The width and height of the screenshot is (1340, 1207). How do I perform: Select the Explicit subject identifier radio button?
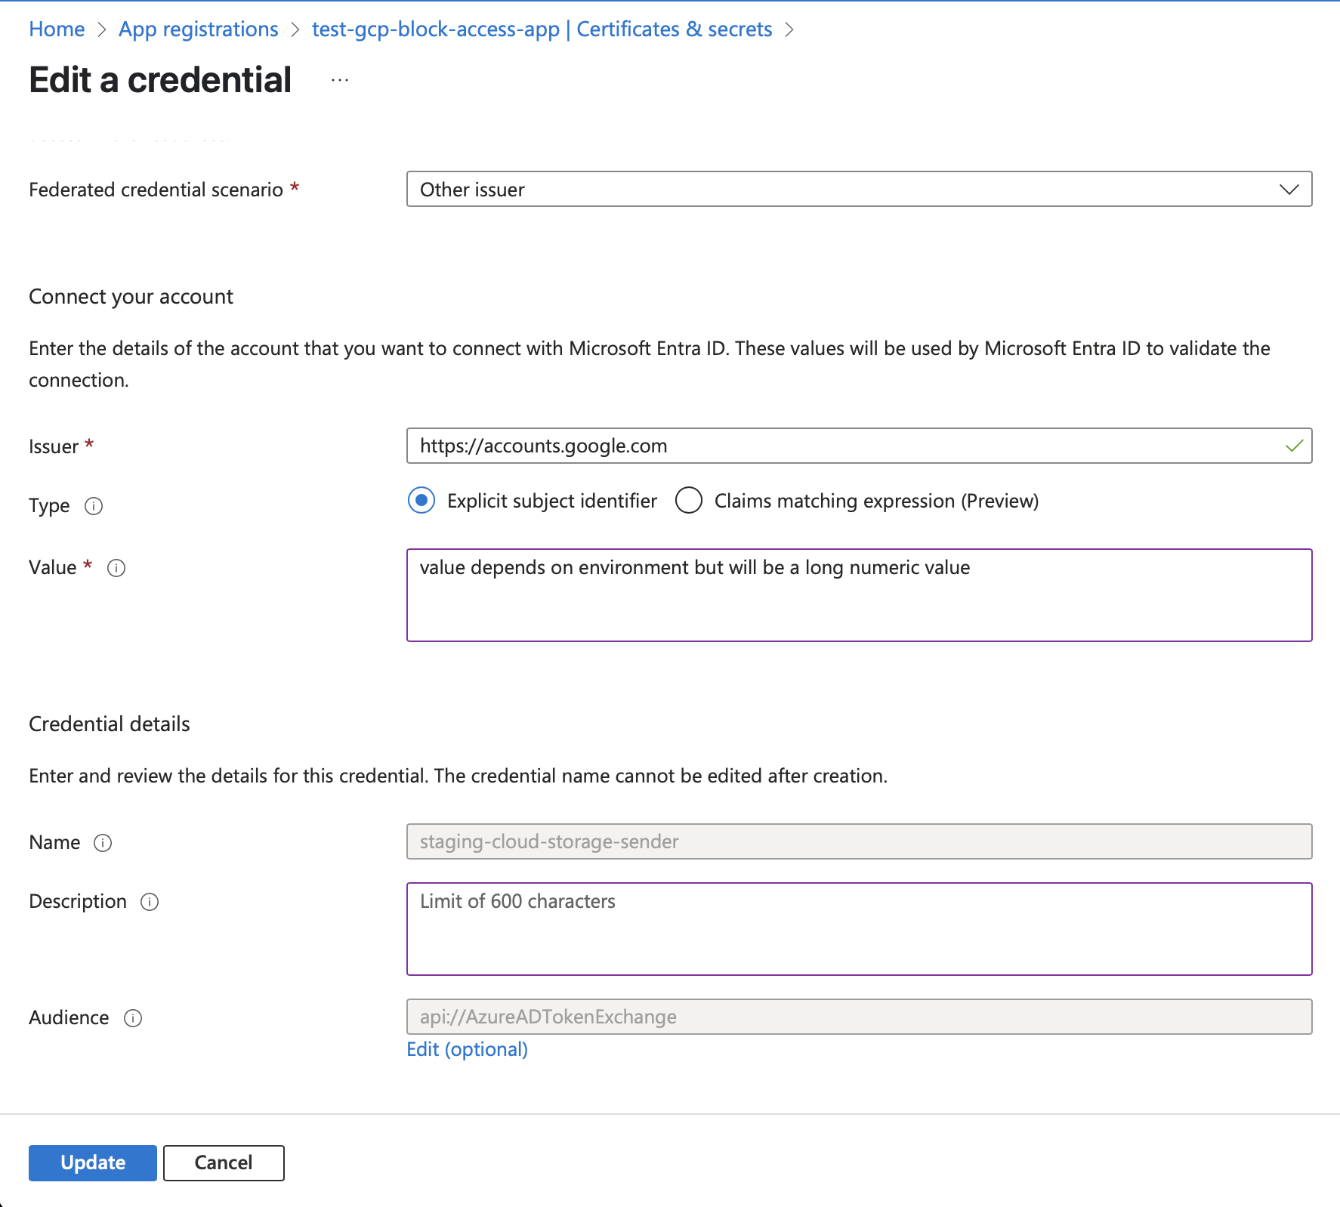coord(421,500)
